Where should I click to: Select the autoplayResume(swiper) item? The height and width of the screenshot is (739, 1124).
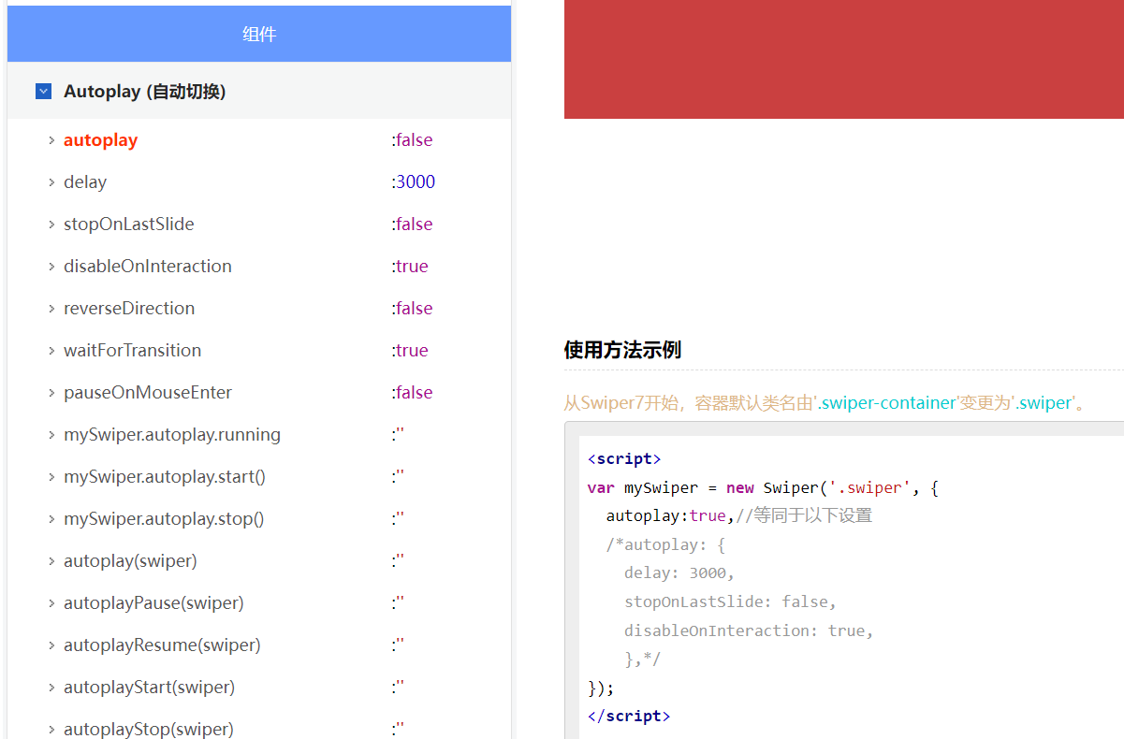162,645
